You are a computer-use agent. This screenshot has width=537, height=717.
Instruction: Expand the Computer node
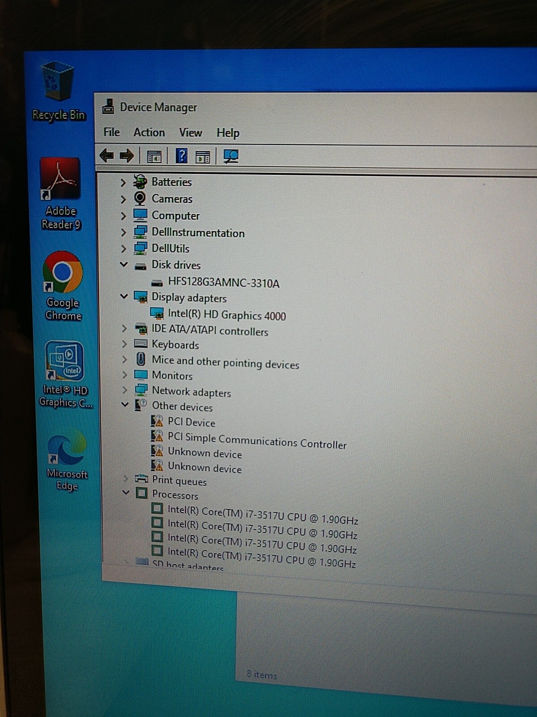(123, 216)
